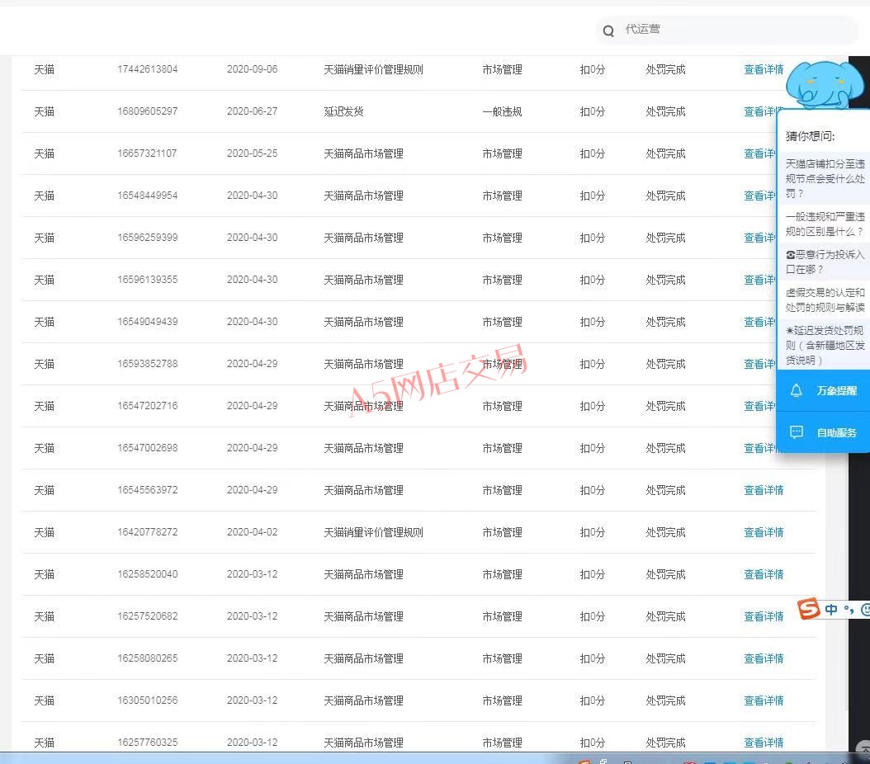Open 虚假交易的认定和处罚的规则与解读
The height and width of the screenshot is (764, 870).
pos(825,300)
